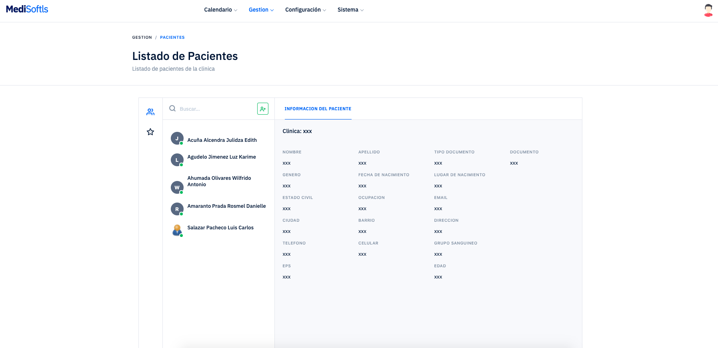The height and width of the screenshot is (348, 718).
Task: Choose patient Salazar Pacheco Luis Carlos
Action: 220,228
